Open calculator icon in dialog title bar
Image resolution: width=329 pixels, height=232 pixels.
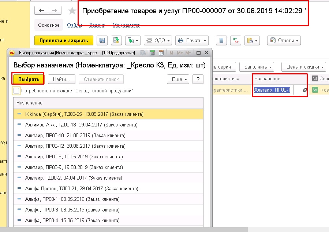pos(152,53)
